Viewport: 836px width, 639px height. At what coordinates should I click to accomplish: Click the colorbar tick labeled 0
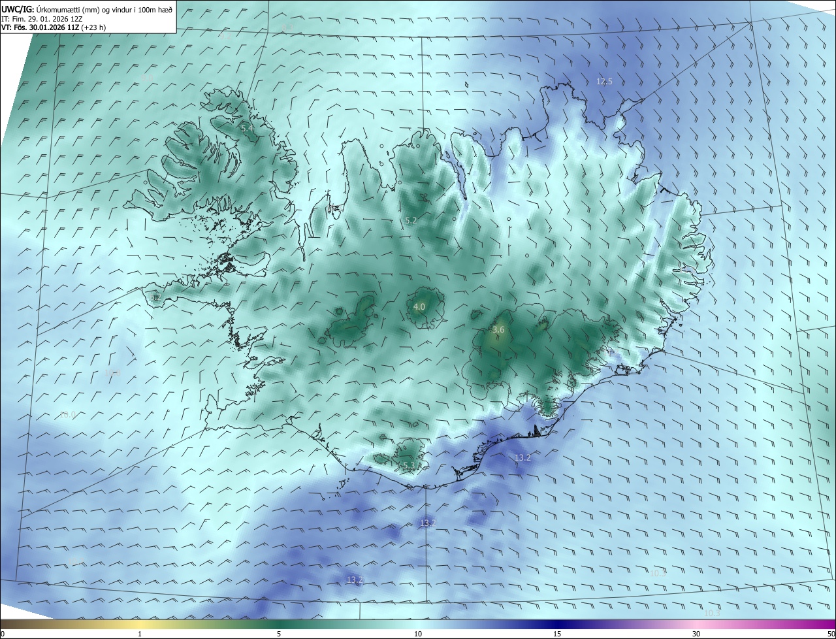click(x=3, y=634)
